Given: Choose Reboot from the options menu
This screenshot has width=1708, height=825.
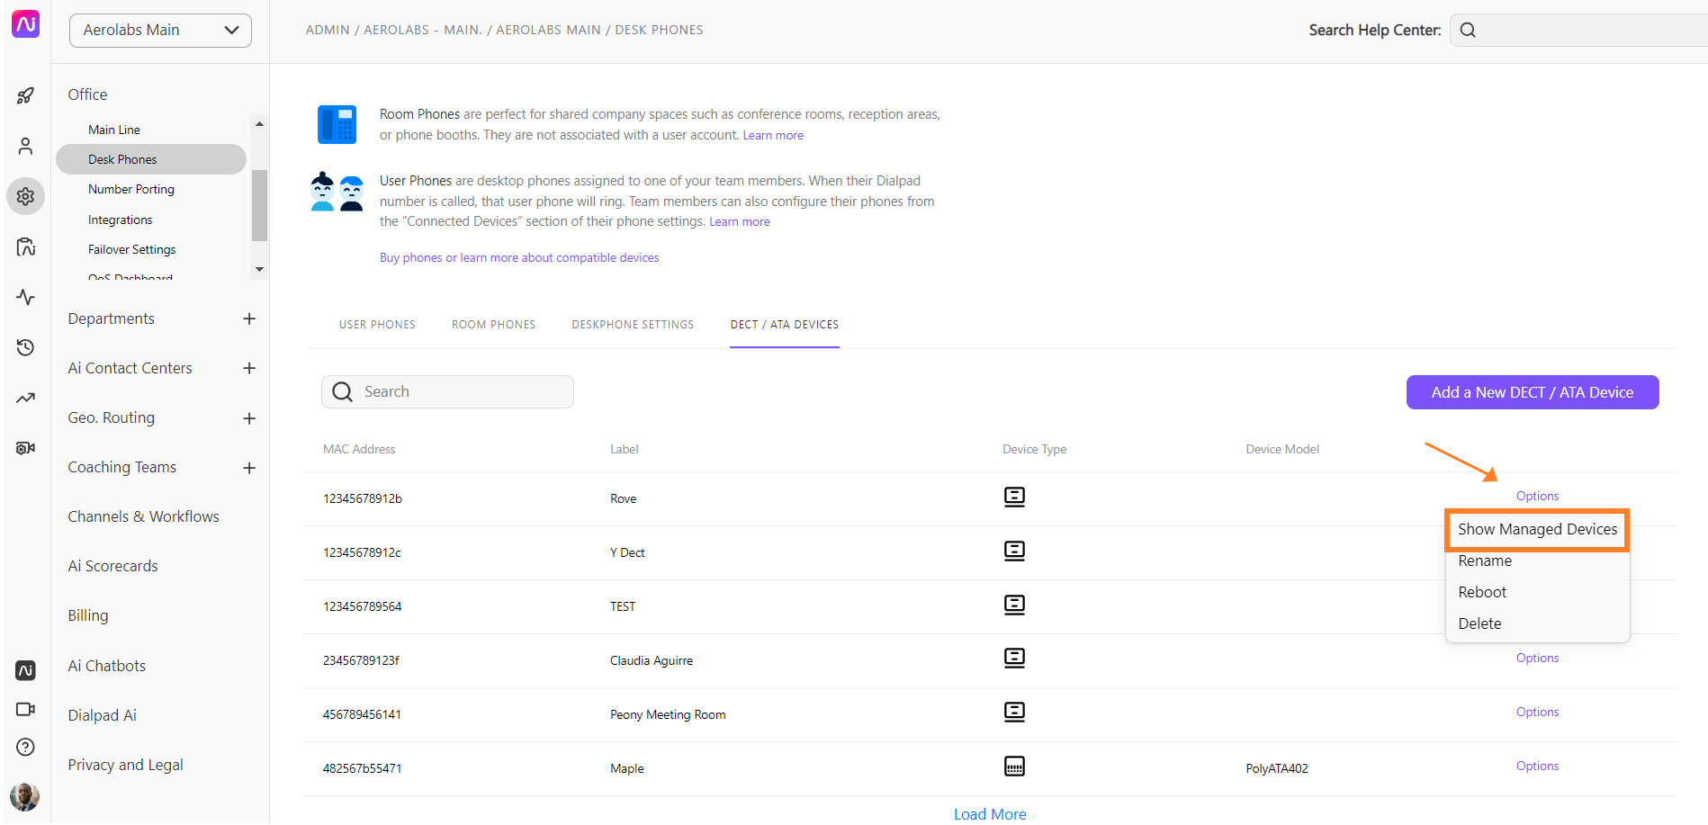Looking at the screenshot, I should pos(1482,592).
